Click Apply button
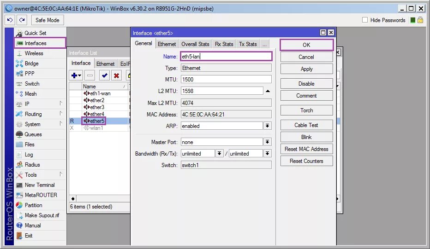This screenshot has height=249, width=430. (307, 69)
